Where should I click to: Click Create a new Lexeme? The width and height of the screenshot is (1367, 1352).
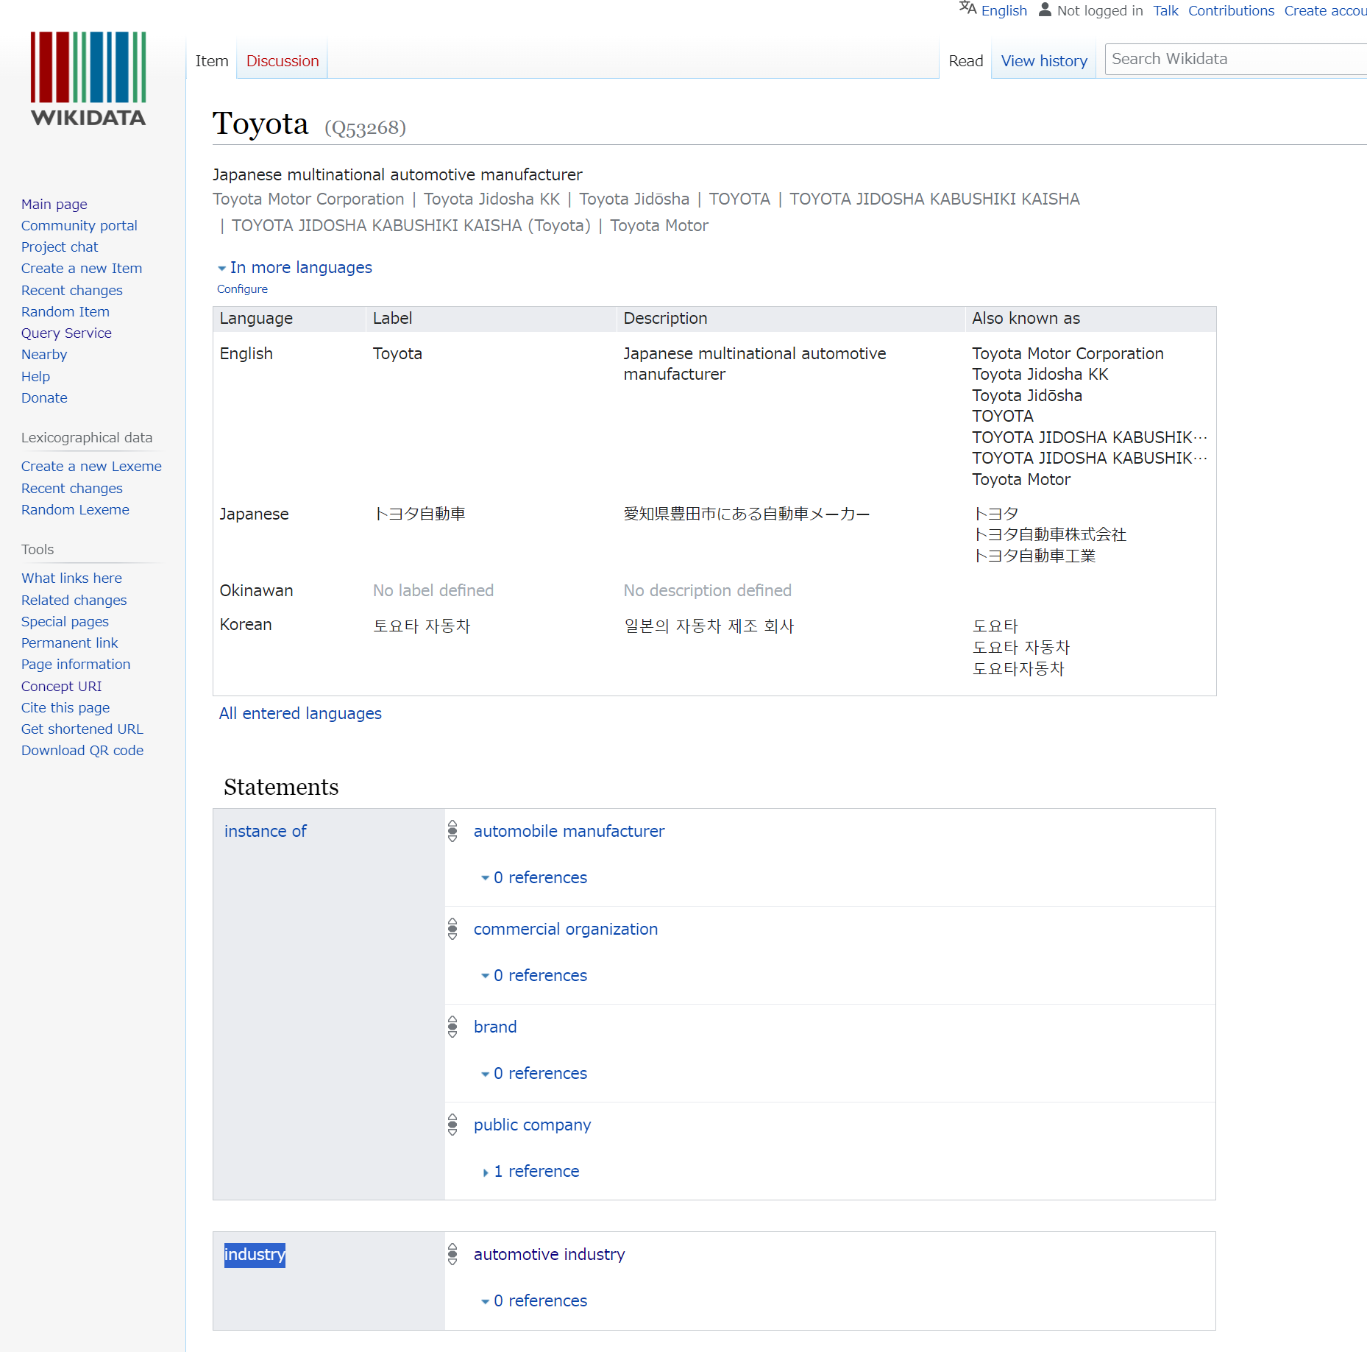(x=91, y=466)
